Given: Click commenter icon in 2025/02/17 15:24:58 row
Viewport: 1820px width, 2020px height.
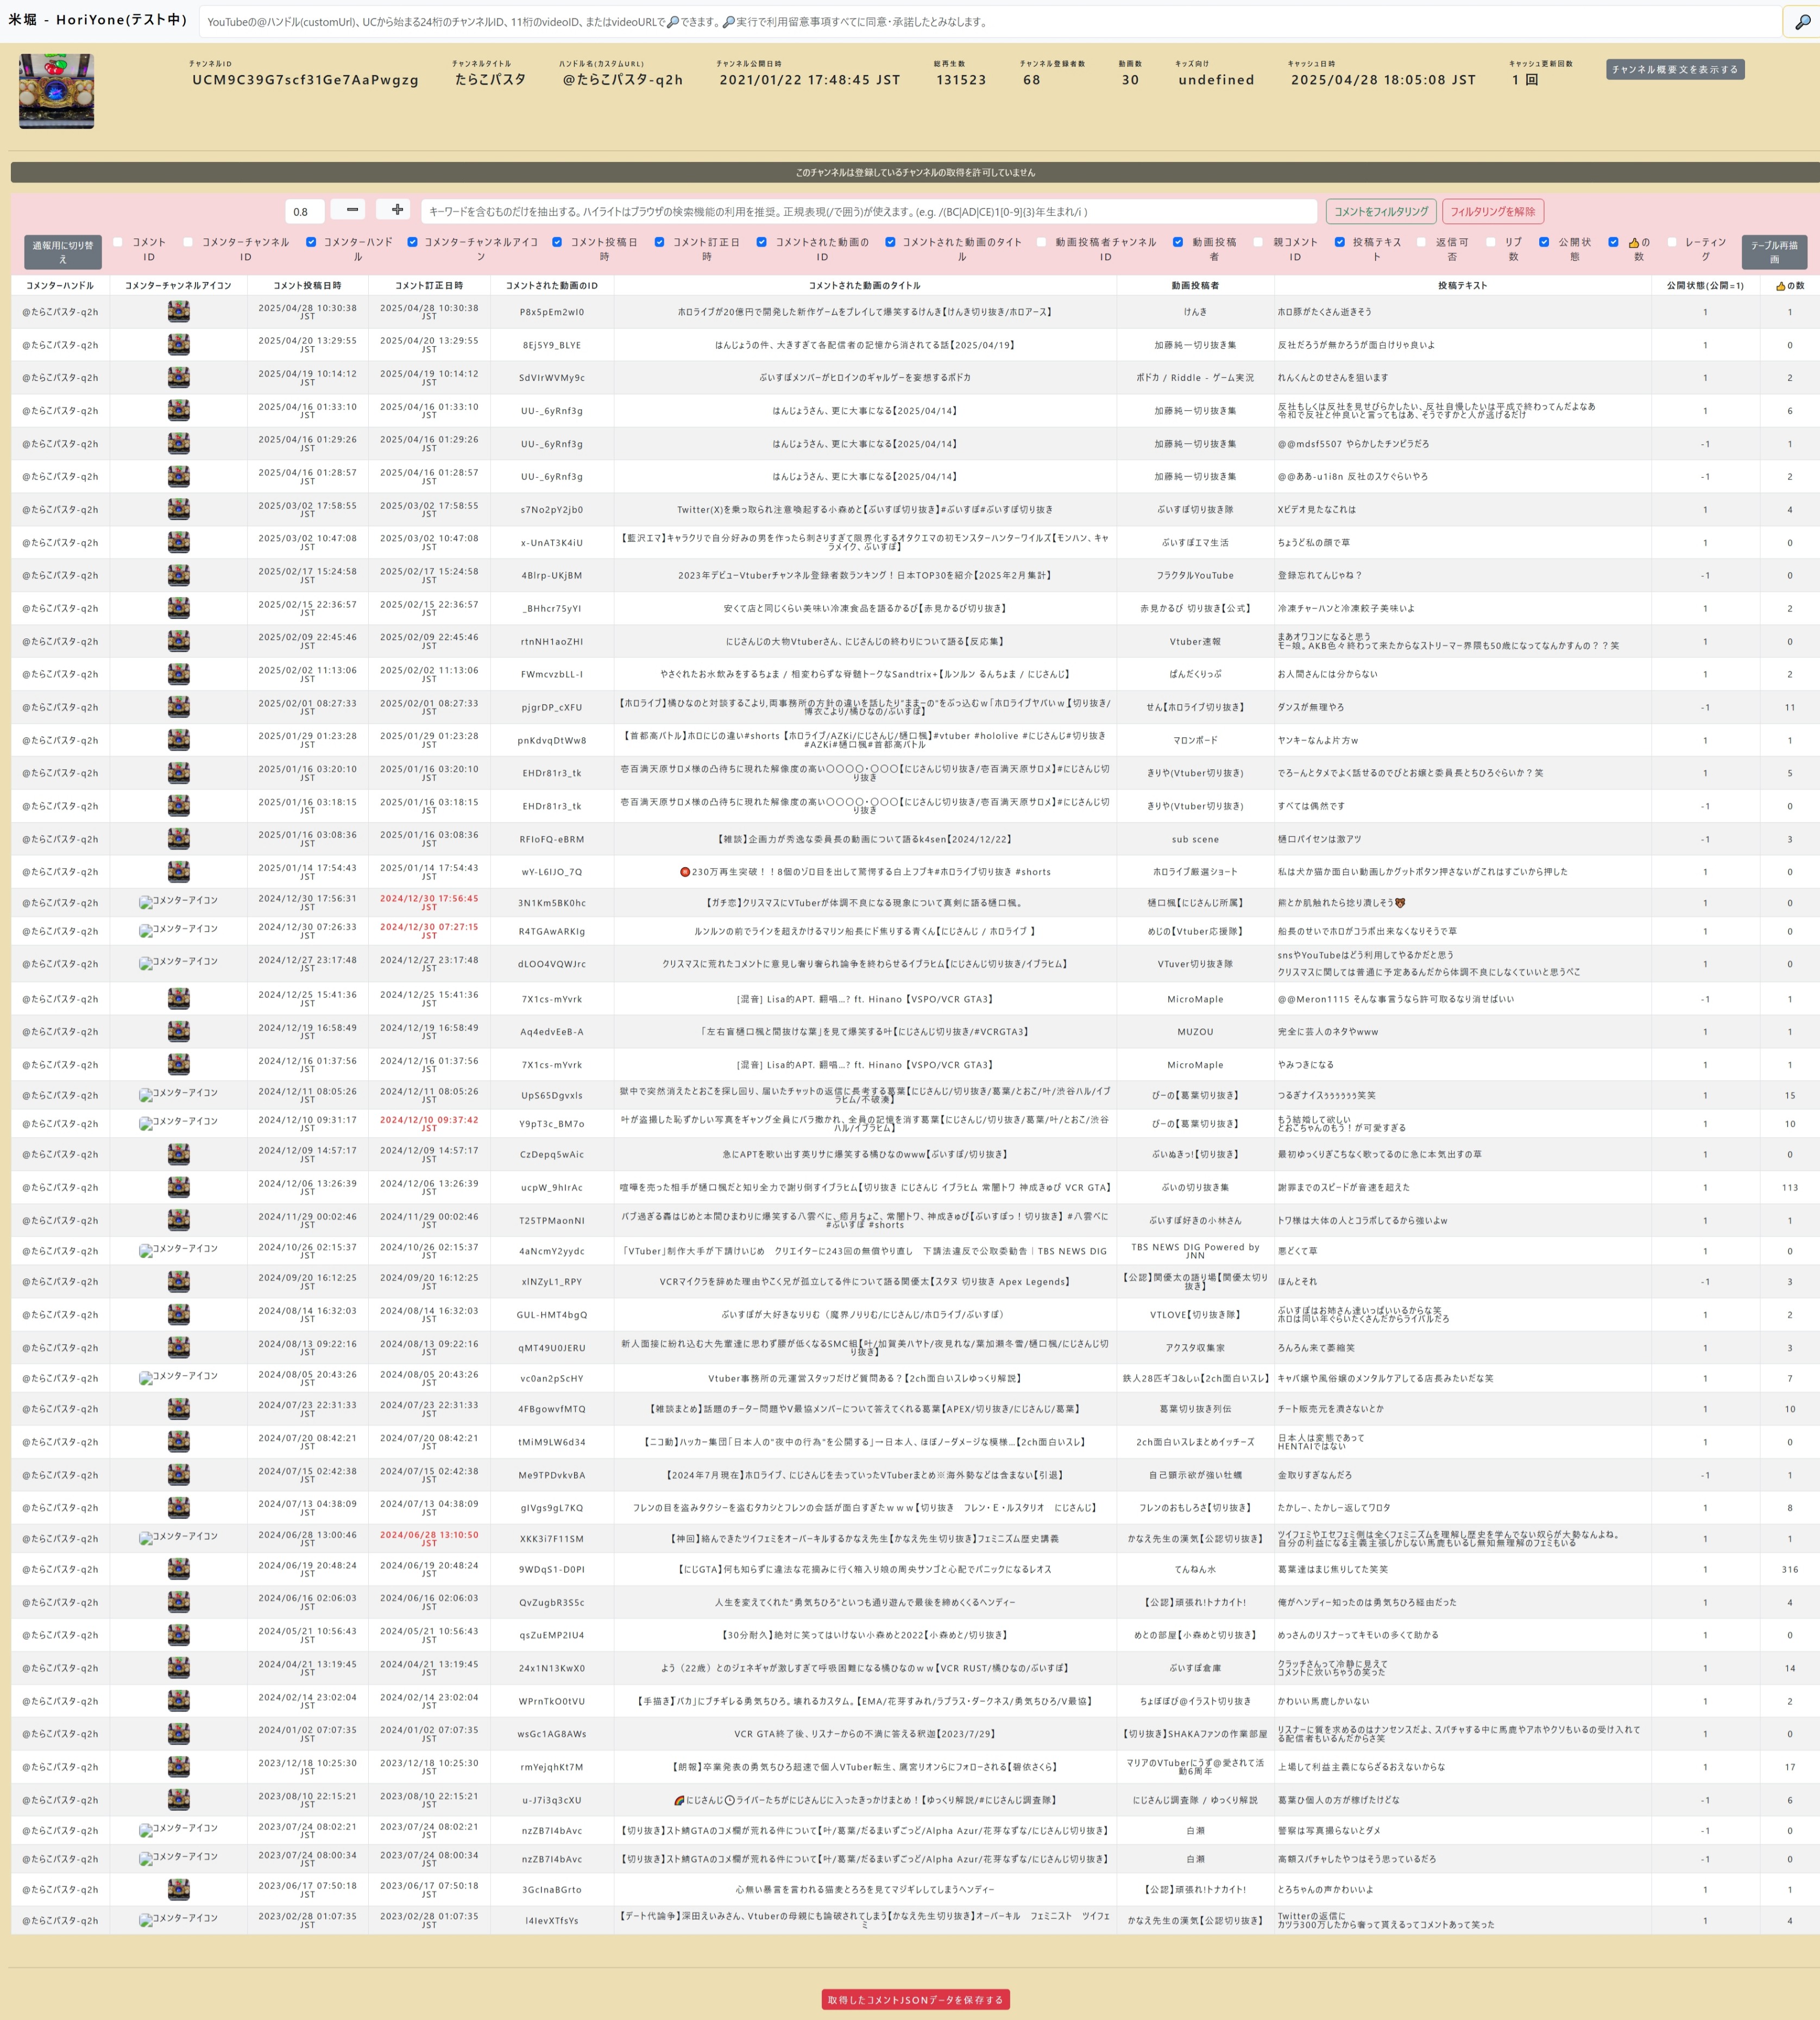Looking at the screenshot, I should pyautogui.click(x=179, y=575).
